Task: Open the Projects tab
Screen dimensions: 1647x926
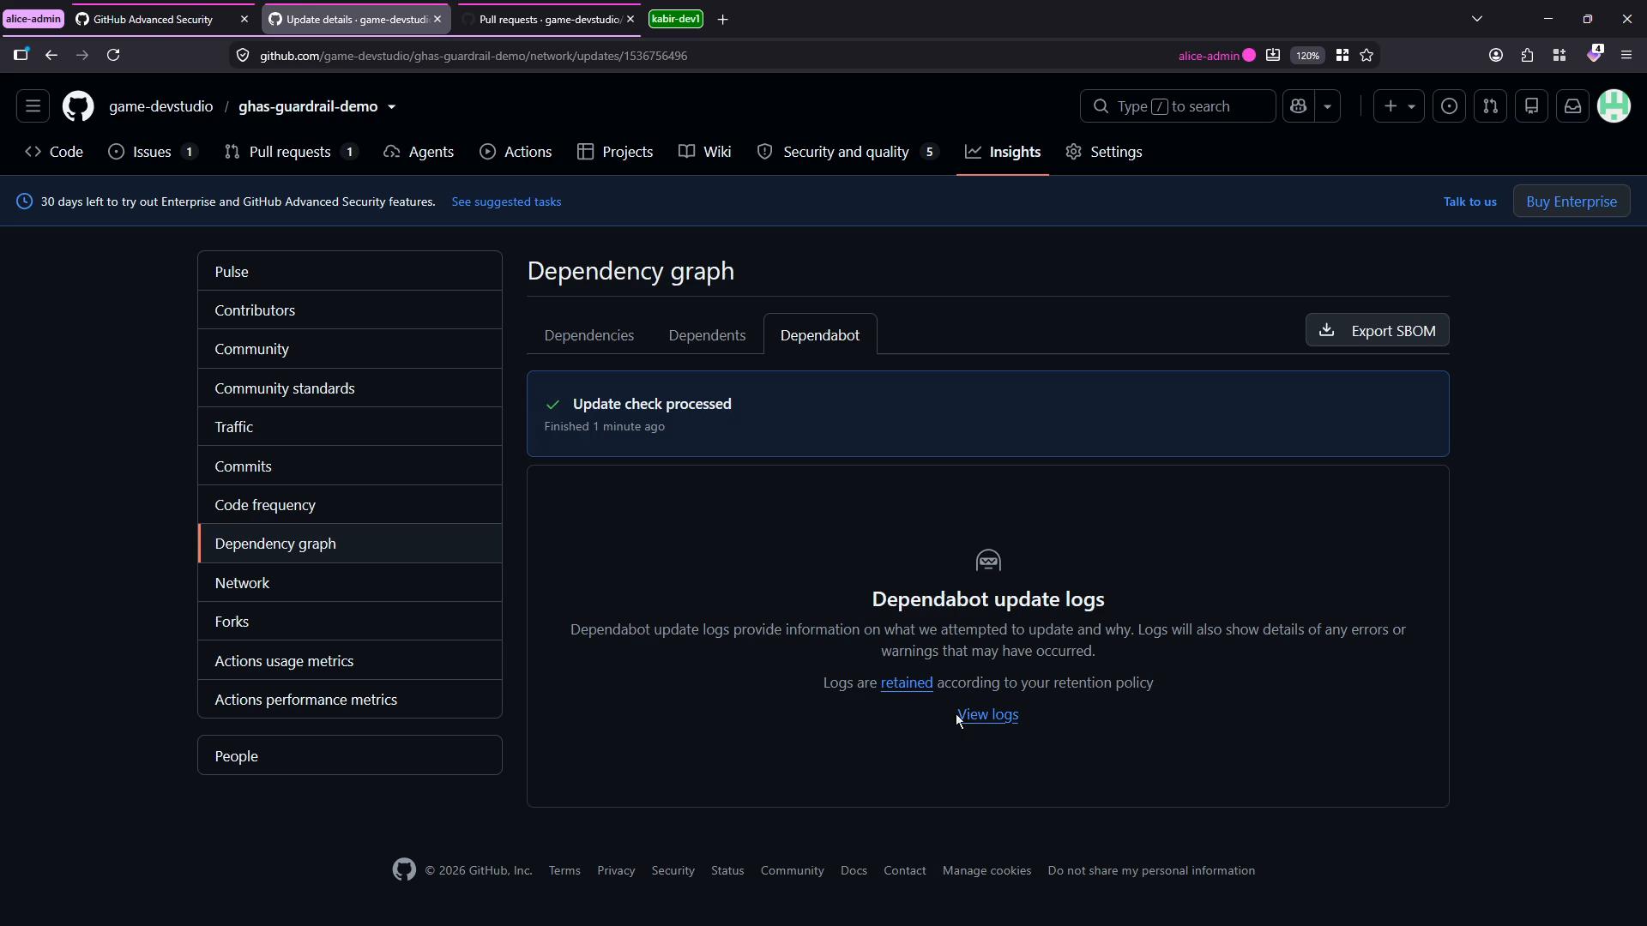Action: point(615,152)
